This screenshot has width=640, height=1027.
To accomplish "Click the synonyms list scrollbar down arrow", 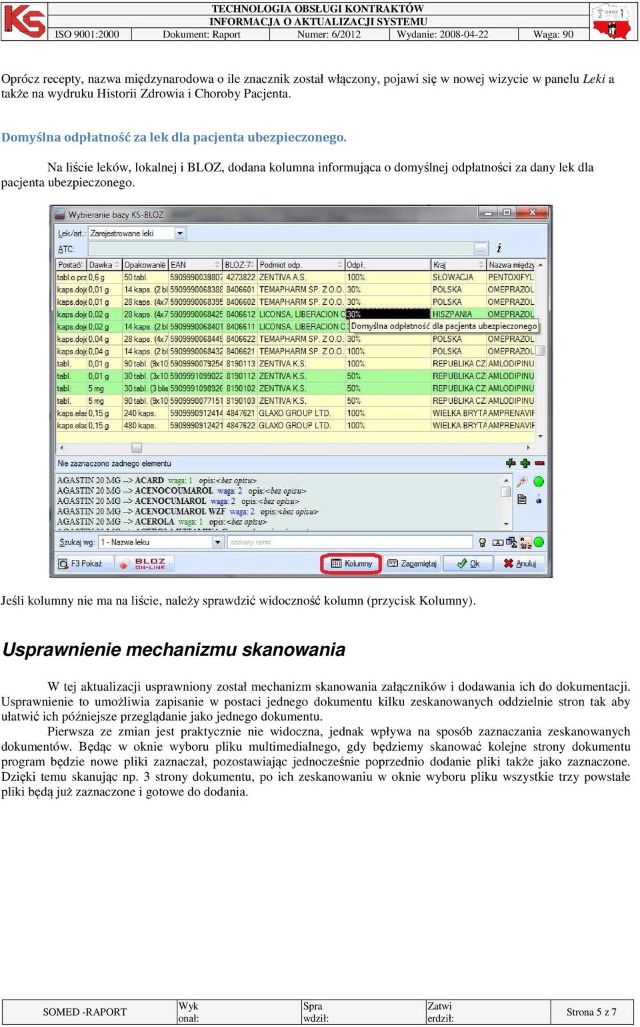I will (x=506, y=525).
